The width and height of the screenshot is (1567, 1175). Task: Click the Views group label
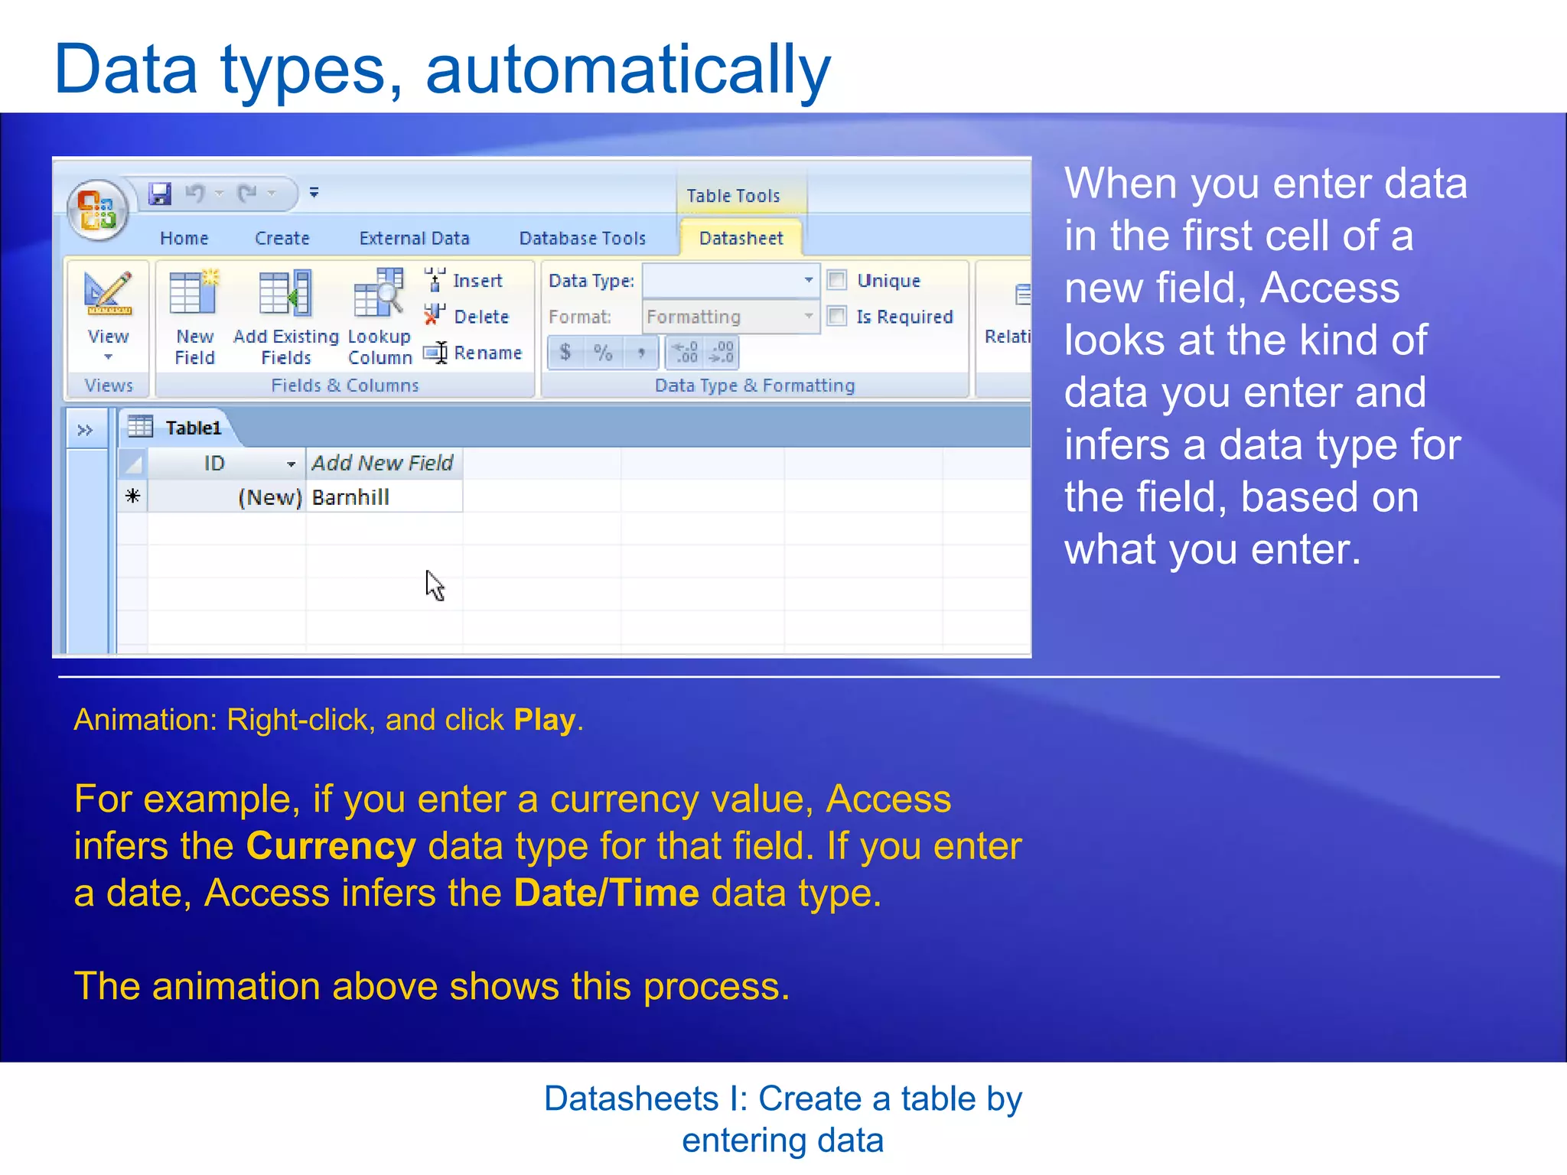pos(109,385)
